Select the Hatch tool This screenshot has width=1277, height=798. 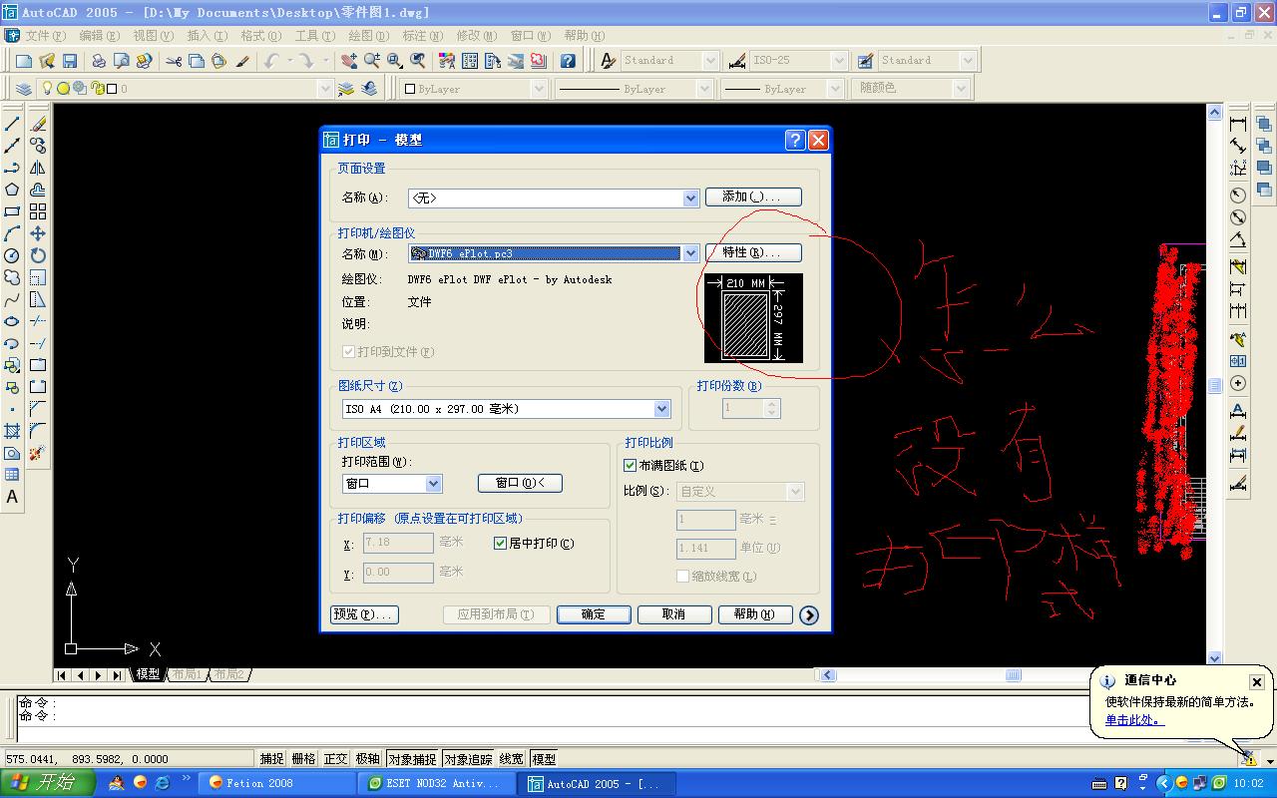12,431
